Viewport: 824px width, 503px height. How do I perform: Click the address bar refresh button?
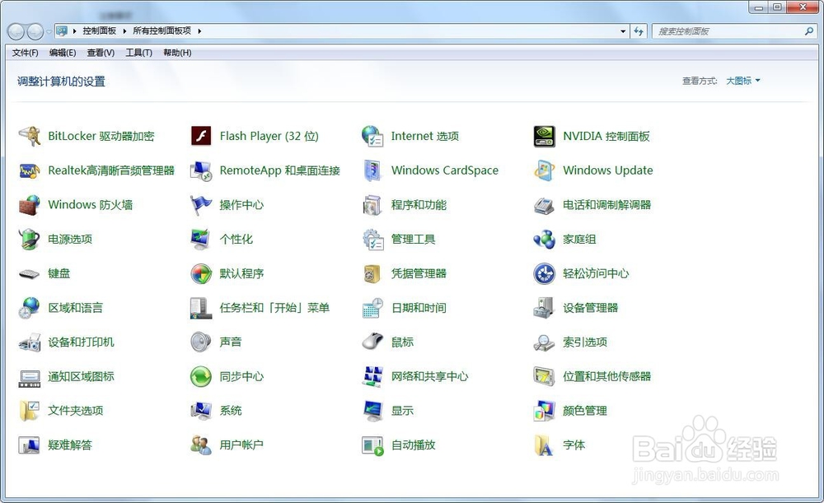click(639, 31)
